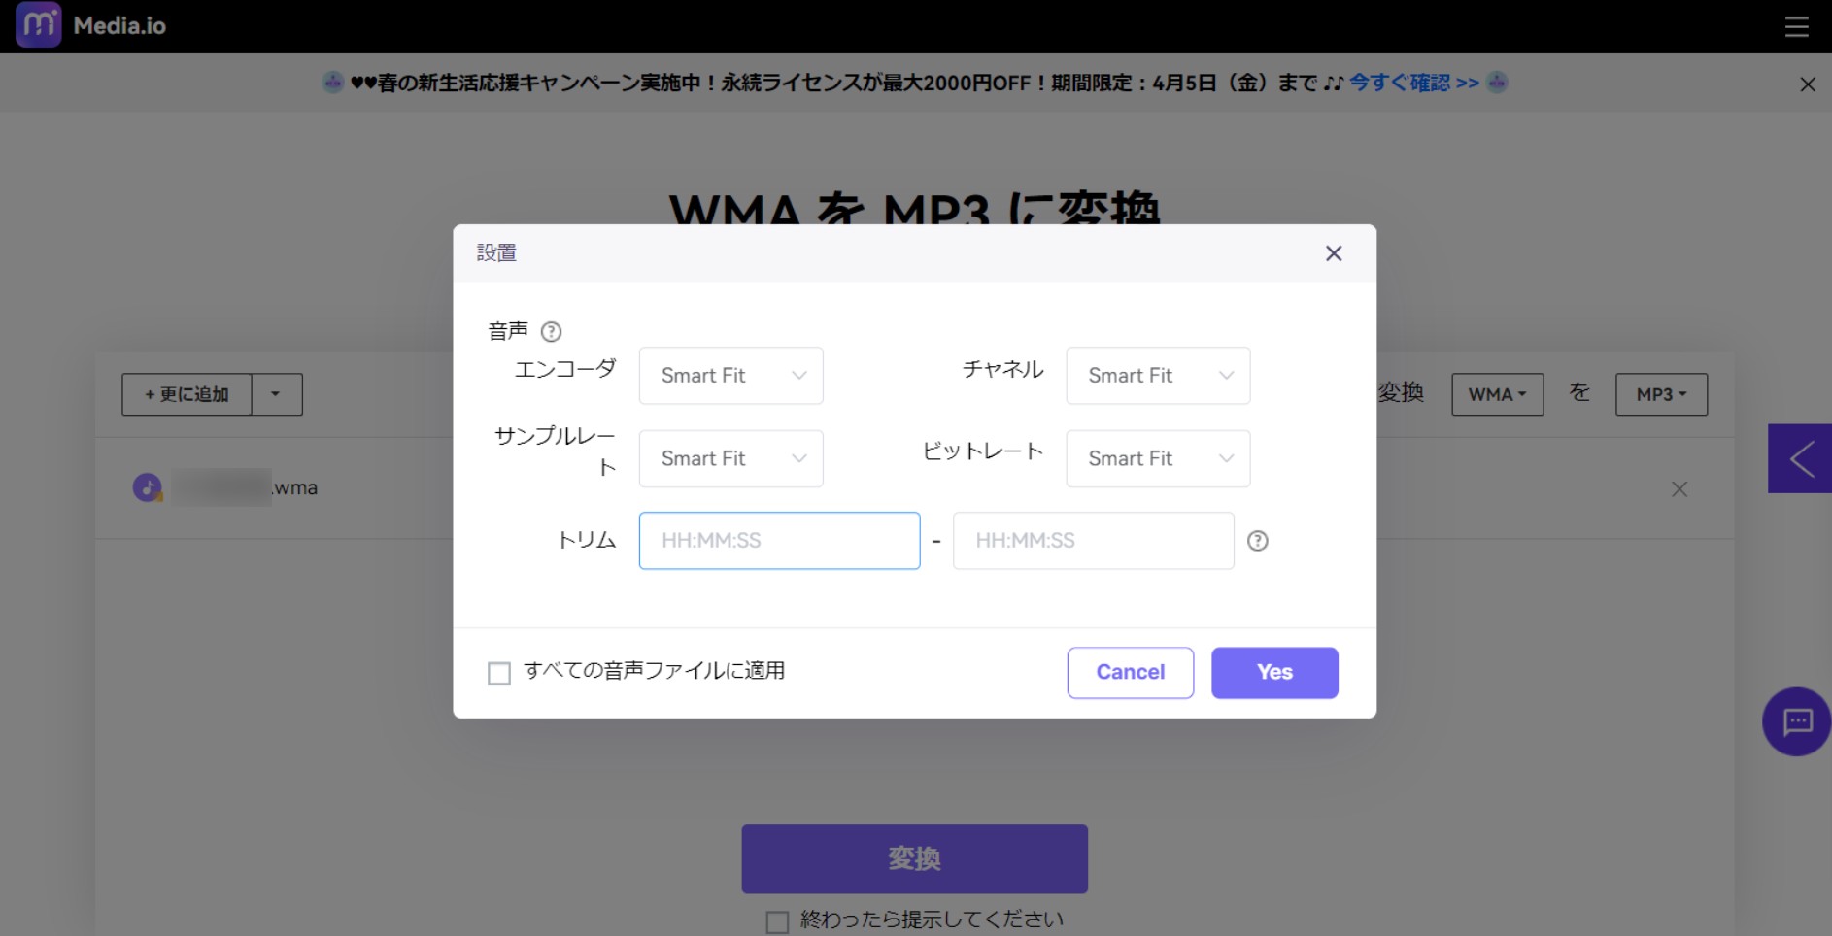Open the MP3 target format dropdown
The image size is (1832, 936).
(1661, 394)
